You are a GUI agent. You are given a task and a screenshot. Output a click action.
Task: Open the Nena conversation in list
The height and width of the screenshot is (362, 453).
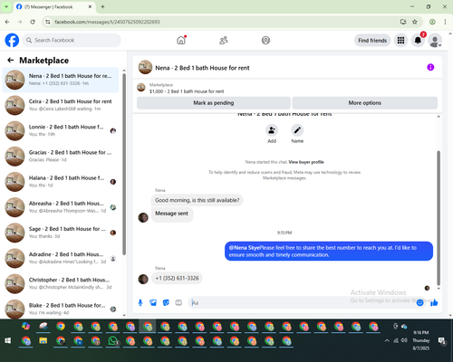click(61, 80)
